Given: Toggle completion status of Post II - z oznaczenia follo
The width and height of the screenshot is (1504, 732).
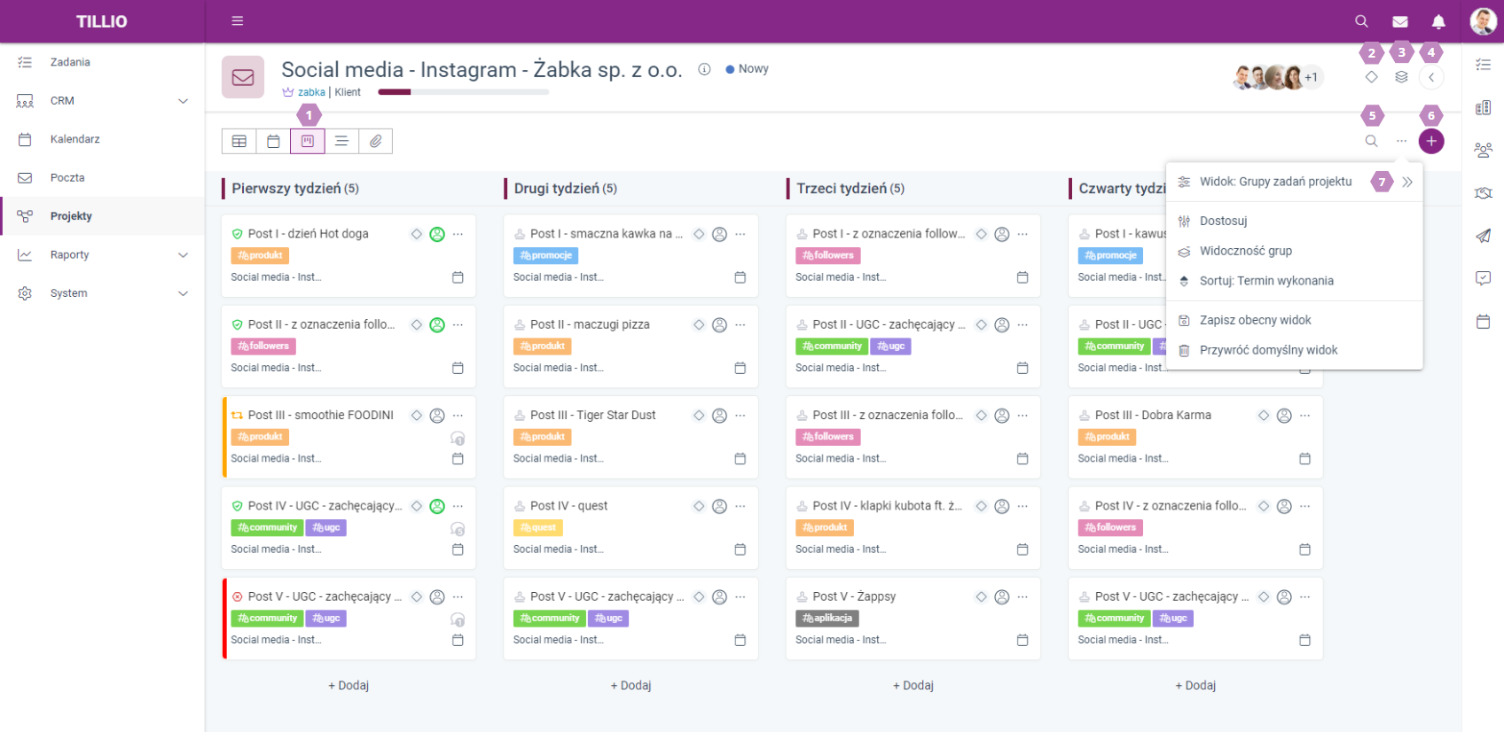Looking at the screenshot, I should (237, 324).
